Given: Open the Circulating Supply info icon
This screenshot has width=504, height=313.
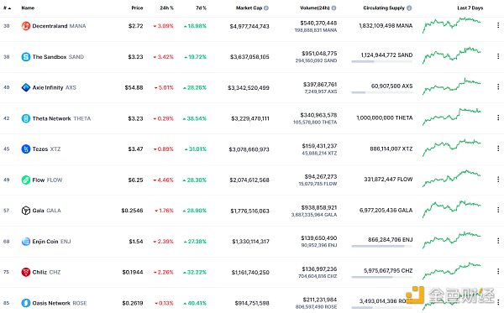Looking at the screenshot, I should click(409, 8).
